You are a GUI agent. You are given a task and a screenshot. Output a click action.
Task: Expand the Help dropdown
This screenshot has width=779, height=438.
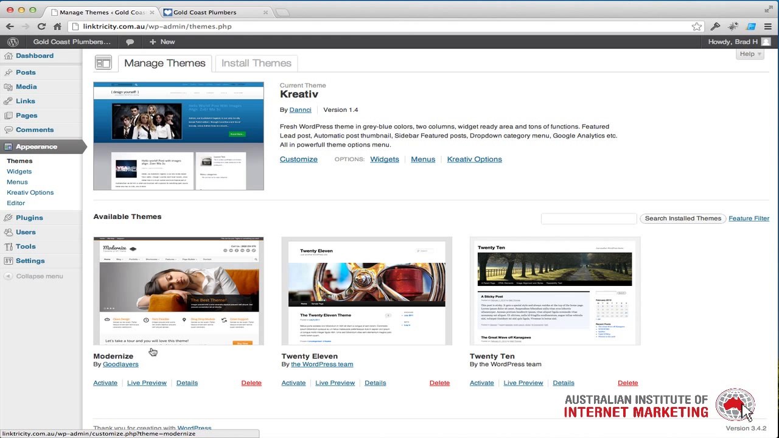pyautogui.click(x=751, y=54)
